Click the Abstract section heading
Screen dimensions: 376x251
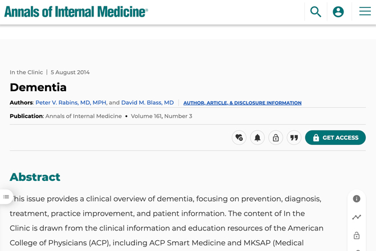(35, 177)
